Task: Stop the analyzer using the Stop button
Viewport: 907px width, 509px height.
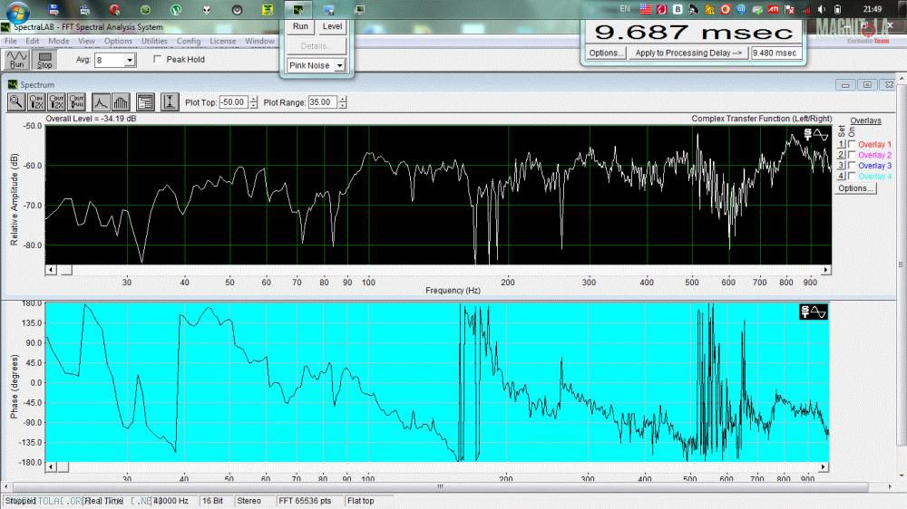Action: pyautogui.click(x=44, y=60)
